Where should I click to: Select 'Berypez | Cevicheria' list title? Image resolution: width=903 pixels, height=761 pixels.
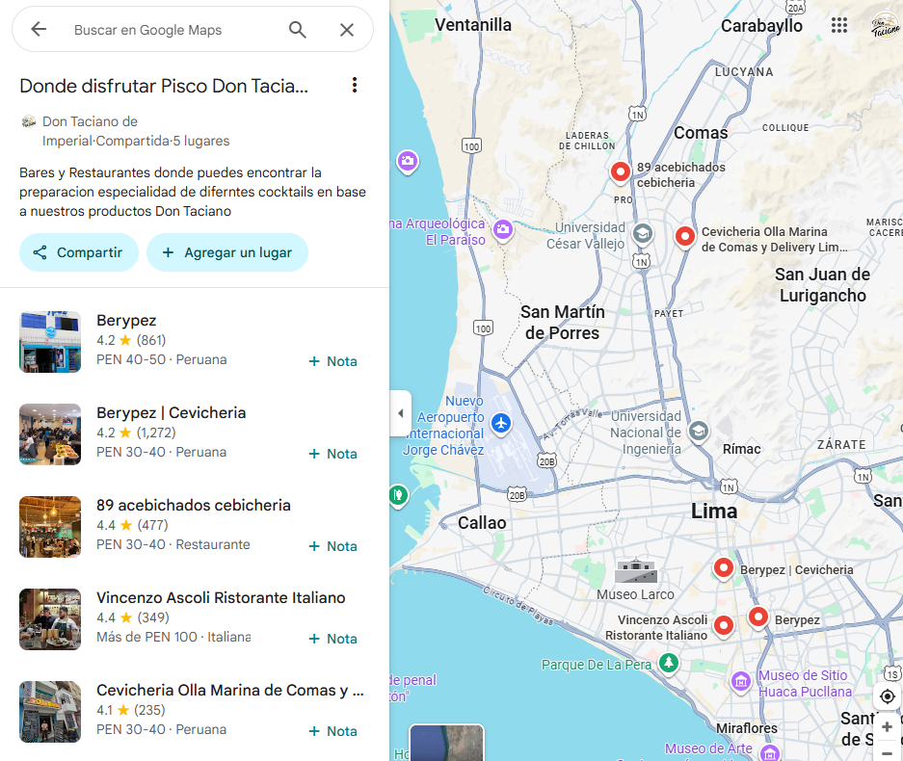(x=171, y=412)
